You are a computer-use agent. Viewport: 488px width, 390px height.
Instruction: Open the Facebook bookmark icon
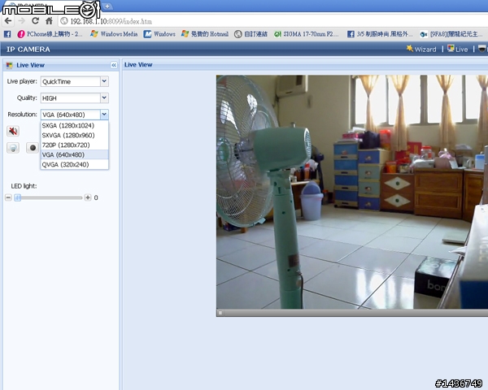7,34
